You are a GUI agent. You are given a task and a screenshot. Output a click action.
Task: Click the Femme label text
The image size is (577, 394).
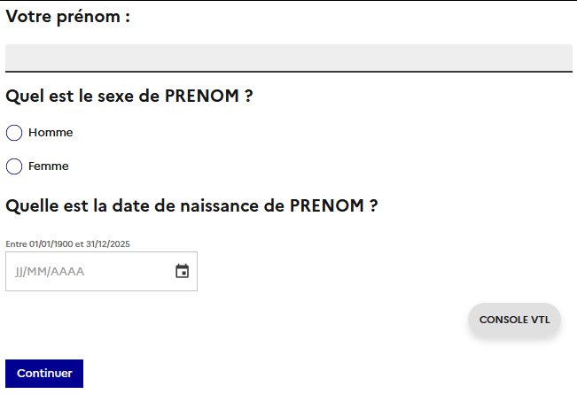48,166
